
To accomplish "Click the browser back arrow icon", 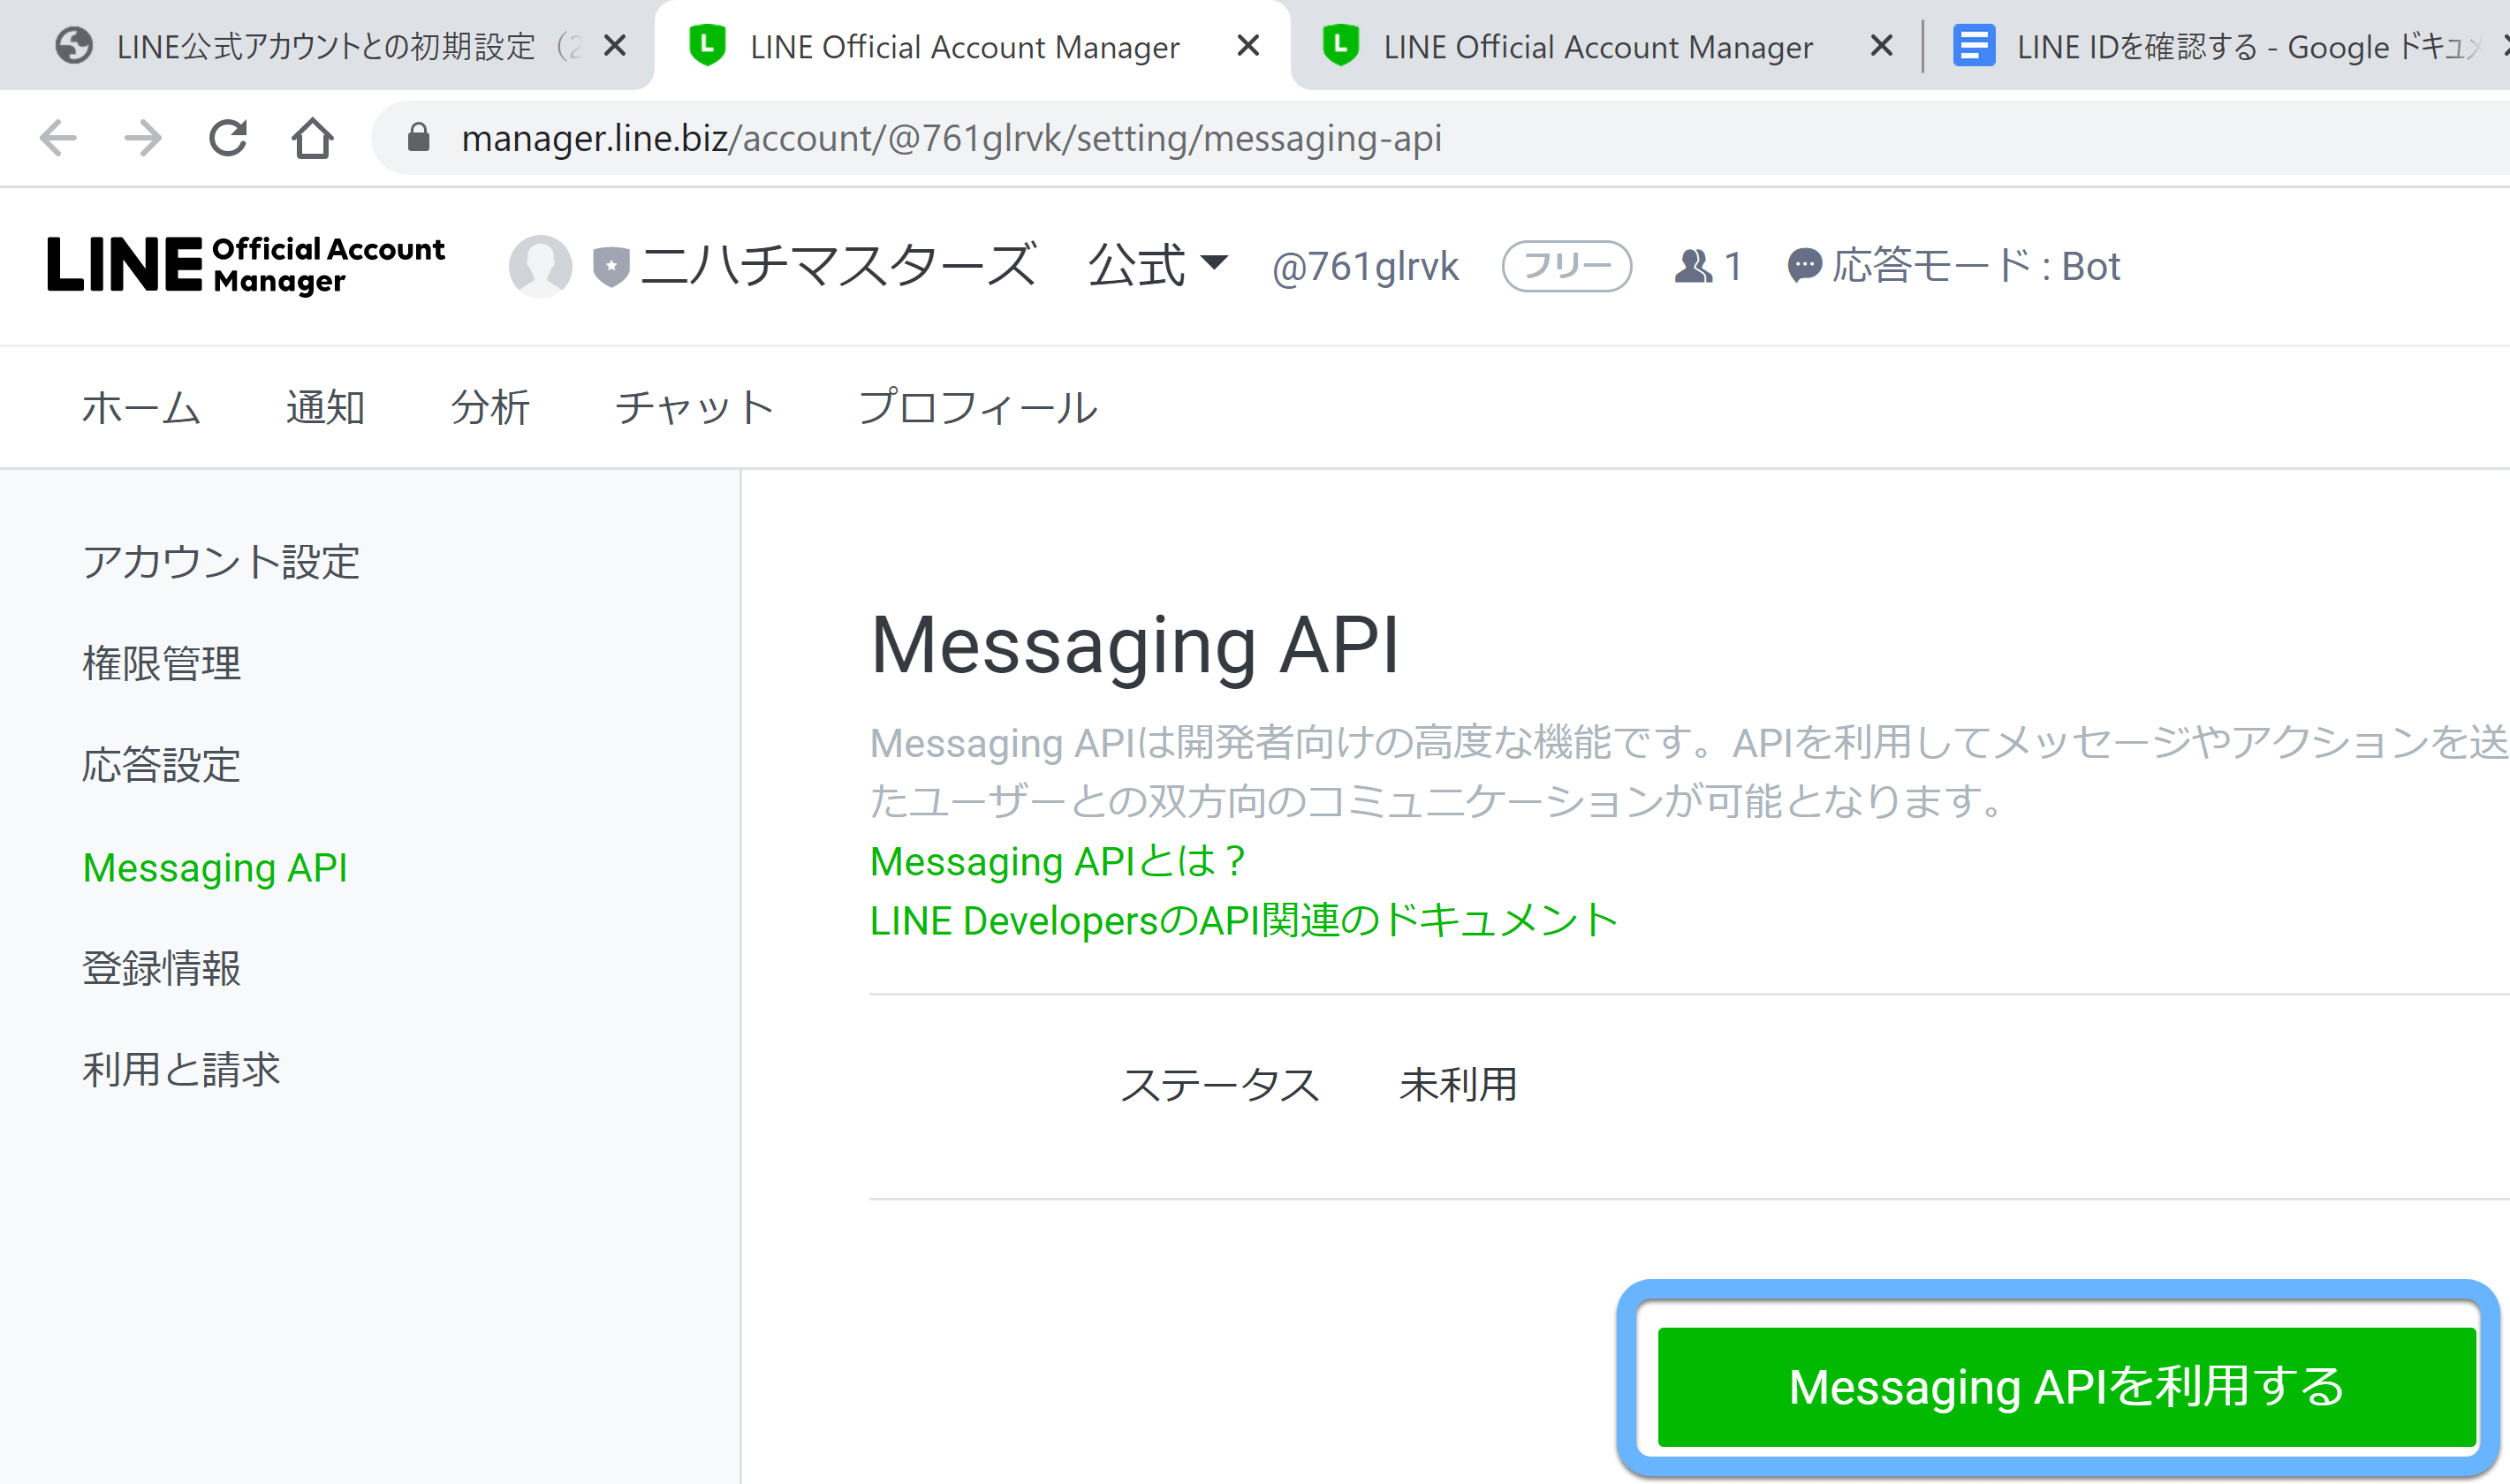I will [58, 138].
